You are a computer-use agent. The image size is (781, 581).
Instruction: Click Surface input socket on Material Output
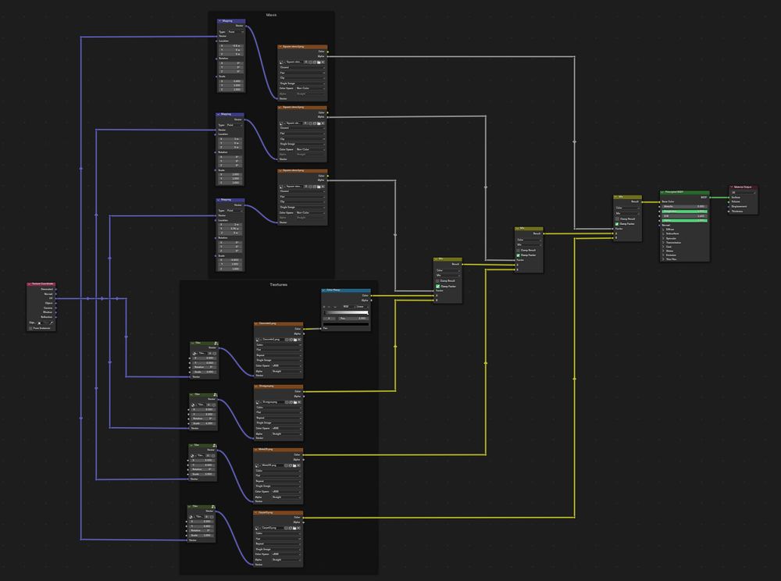[729, 197]
